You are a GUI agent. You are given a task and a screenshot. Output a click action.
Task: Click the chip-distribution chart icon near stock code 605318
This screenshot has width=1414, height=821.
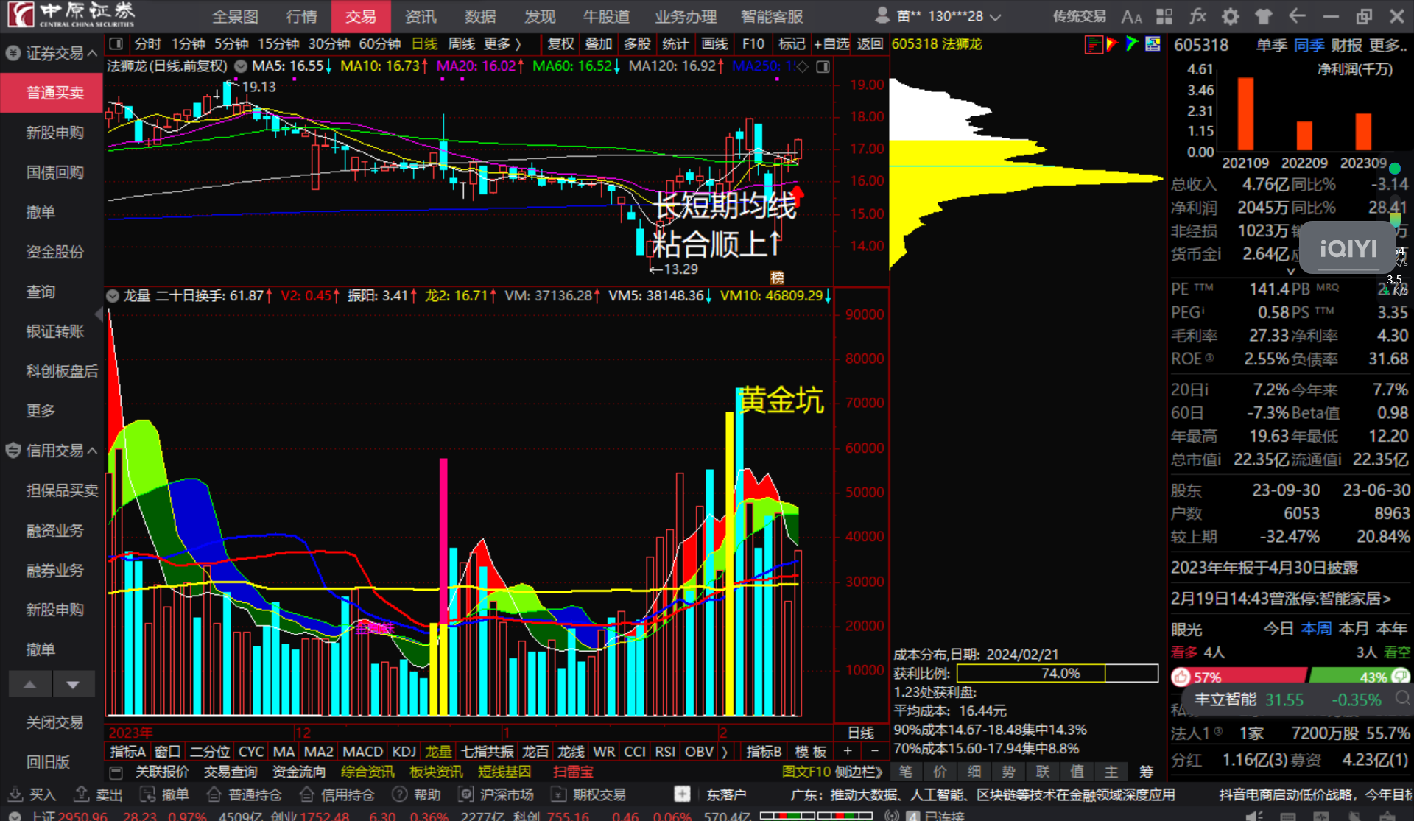[x=1093, y=43]
